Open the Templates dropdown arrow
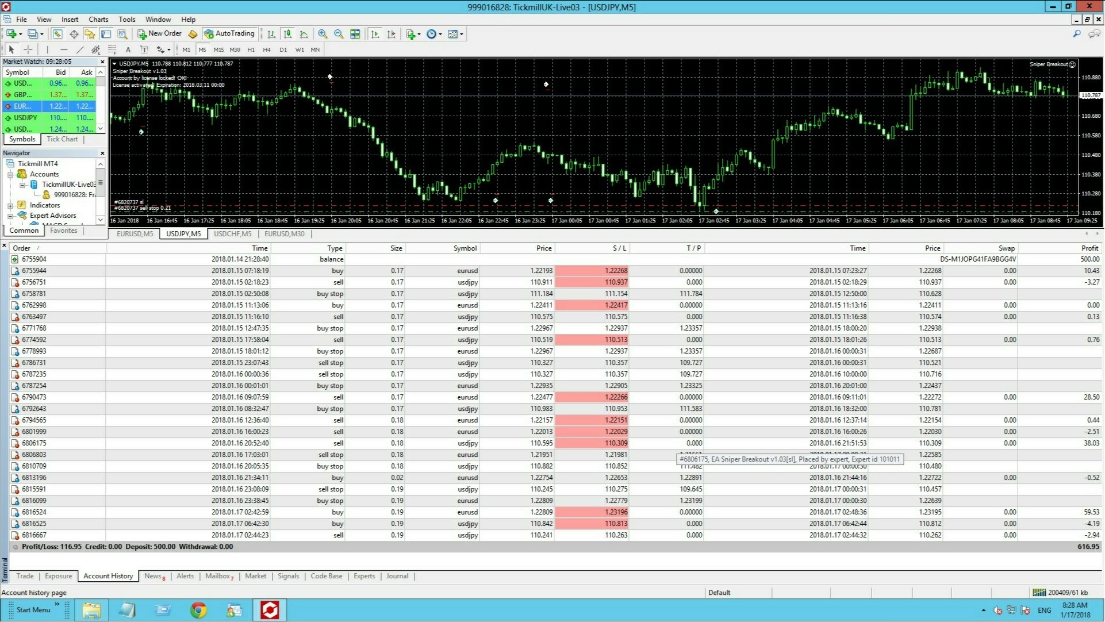The width and height of the screenshot is (1105, 622). [x=462, y=34]
